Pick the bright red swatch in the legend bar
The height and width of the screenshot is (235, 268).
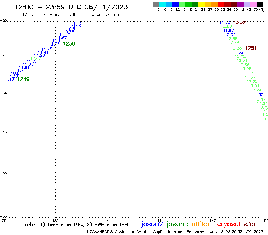[221, 4]
